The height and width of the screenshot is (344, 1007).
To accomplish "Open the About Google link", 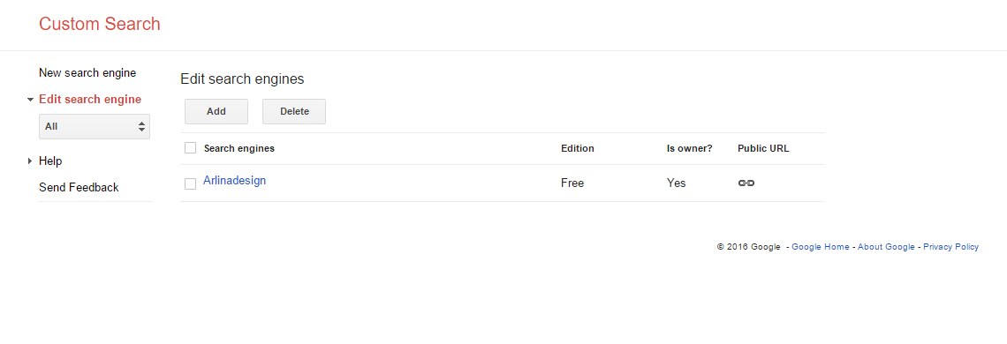I will 886,246.
